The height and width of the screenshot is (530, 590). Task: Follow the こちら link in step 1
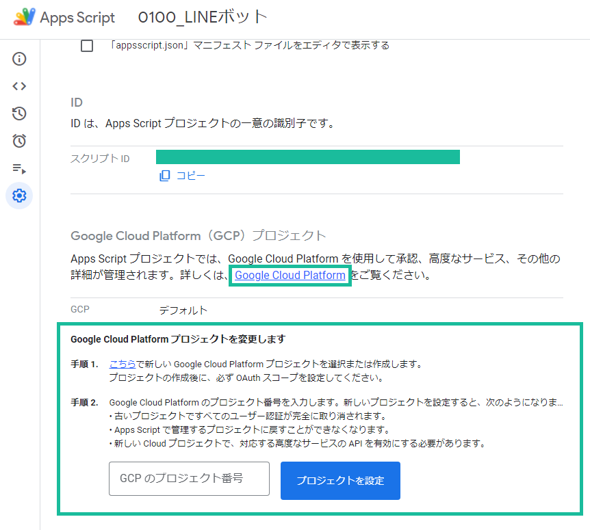click(123, 364)
